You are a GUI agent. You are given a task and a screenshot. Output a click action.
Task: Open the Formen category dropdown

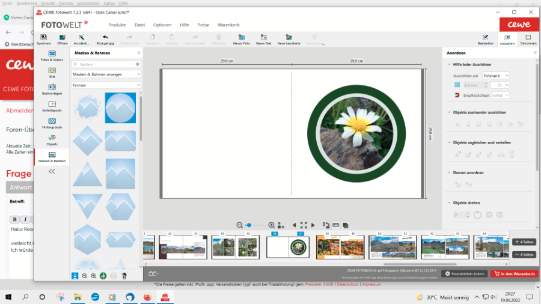[106, 85]
